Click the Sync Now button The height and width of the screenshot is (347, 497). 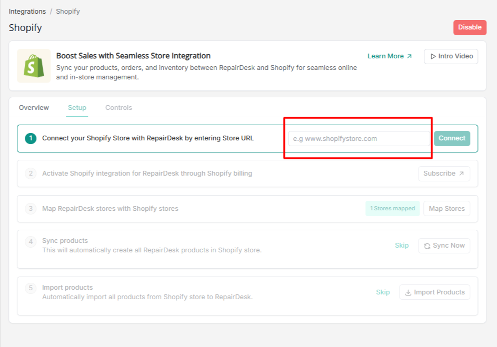(444, 246)
